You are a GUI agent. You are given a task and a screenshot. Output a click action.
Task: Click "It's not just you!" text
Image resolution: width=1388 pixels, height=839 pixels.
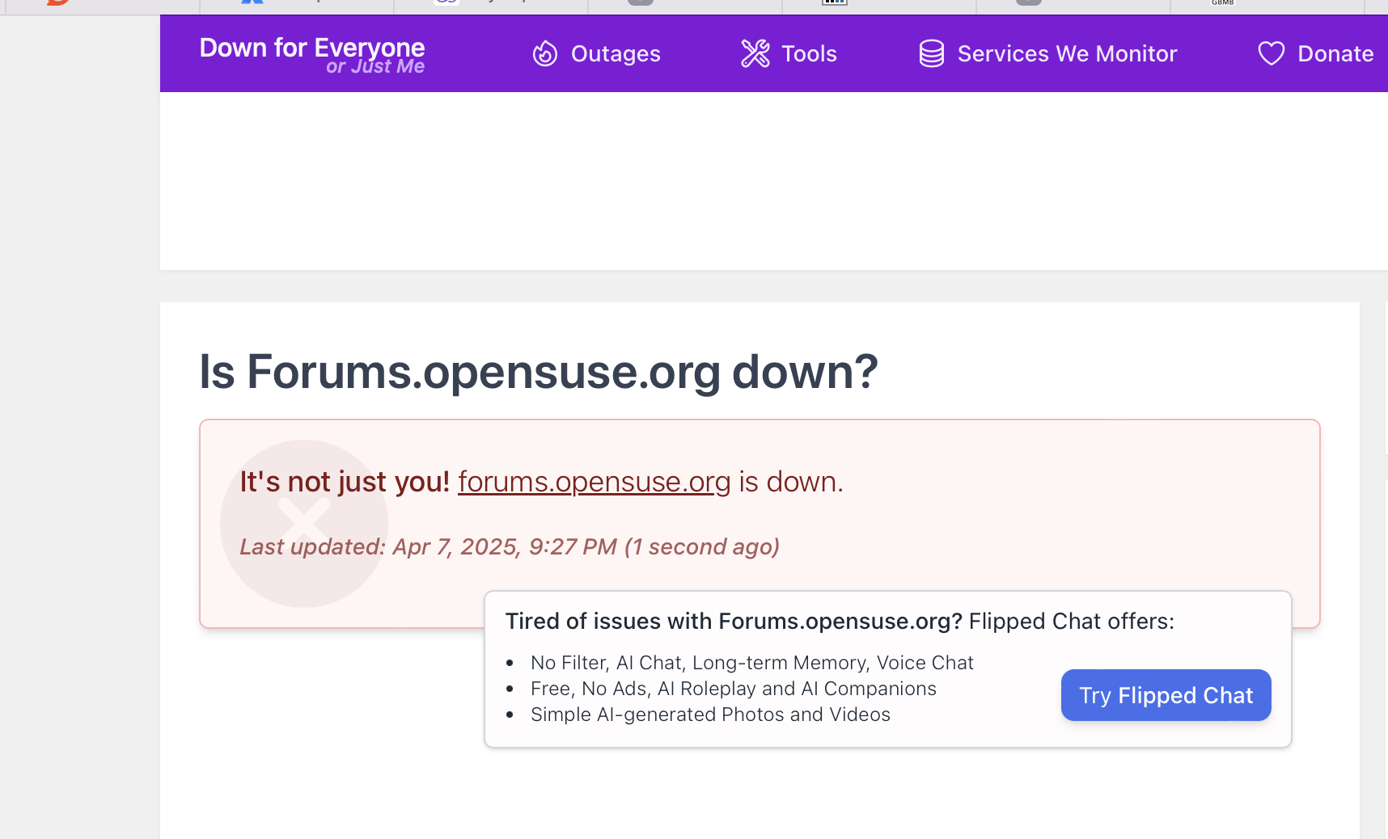tap(345, 482)
